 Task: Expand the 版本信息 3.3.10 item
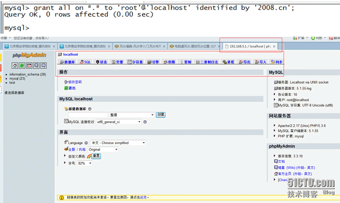point(275,156)
